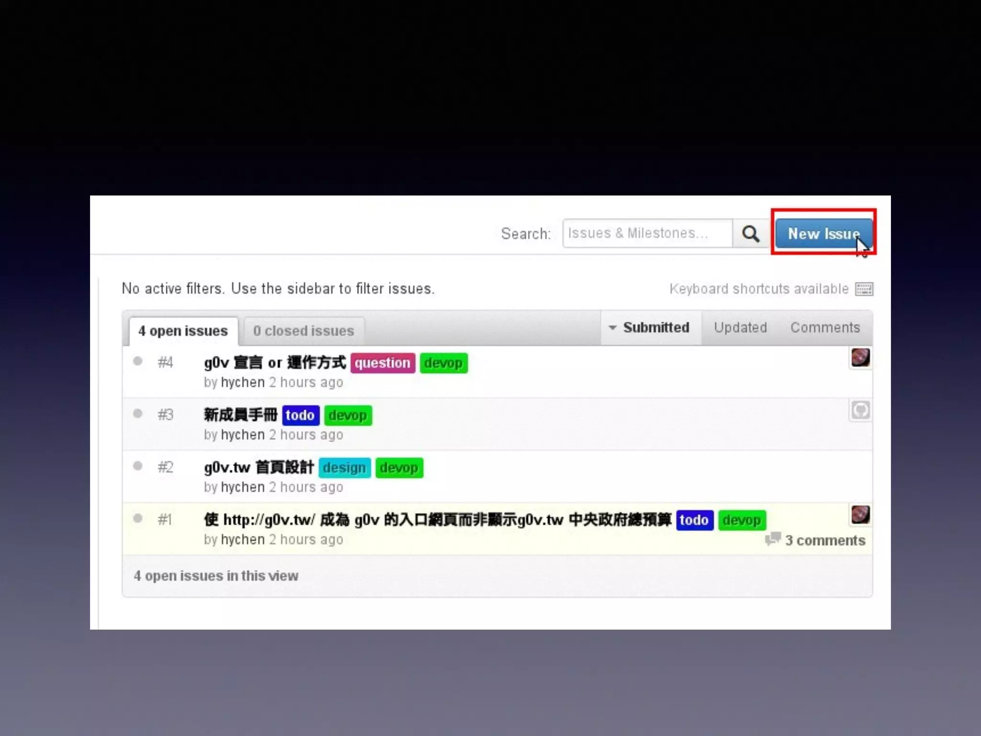The width and height of the screenshot is (981, 736).
Task: Click the magnifying glass search icon
Action: click(751, 234)
